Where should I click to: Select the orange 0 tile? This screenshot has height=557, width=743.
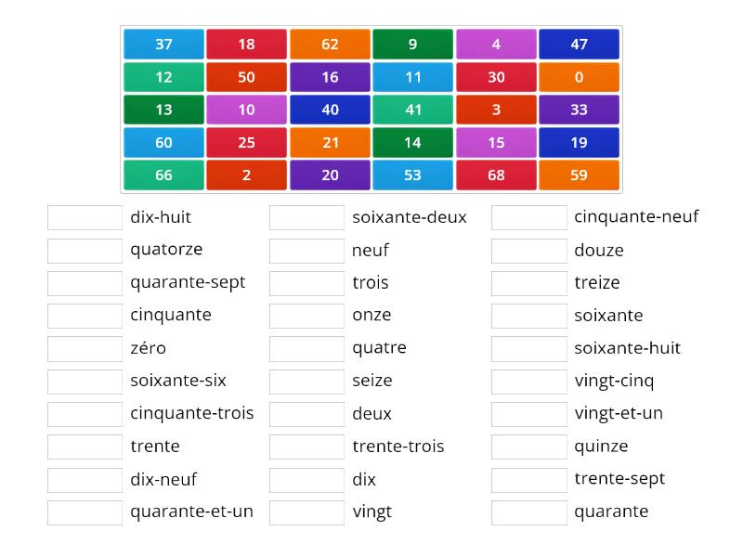(x=579, y=77)
